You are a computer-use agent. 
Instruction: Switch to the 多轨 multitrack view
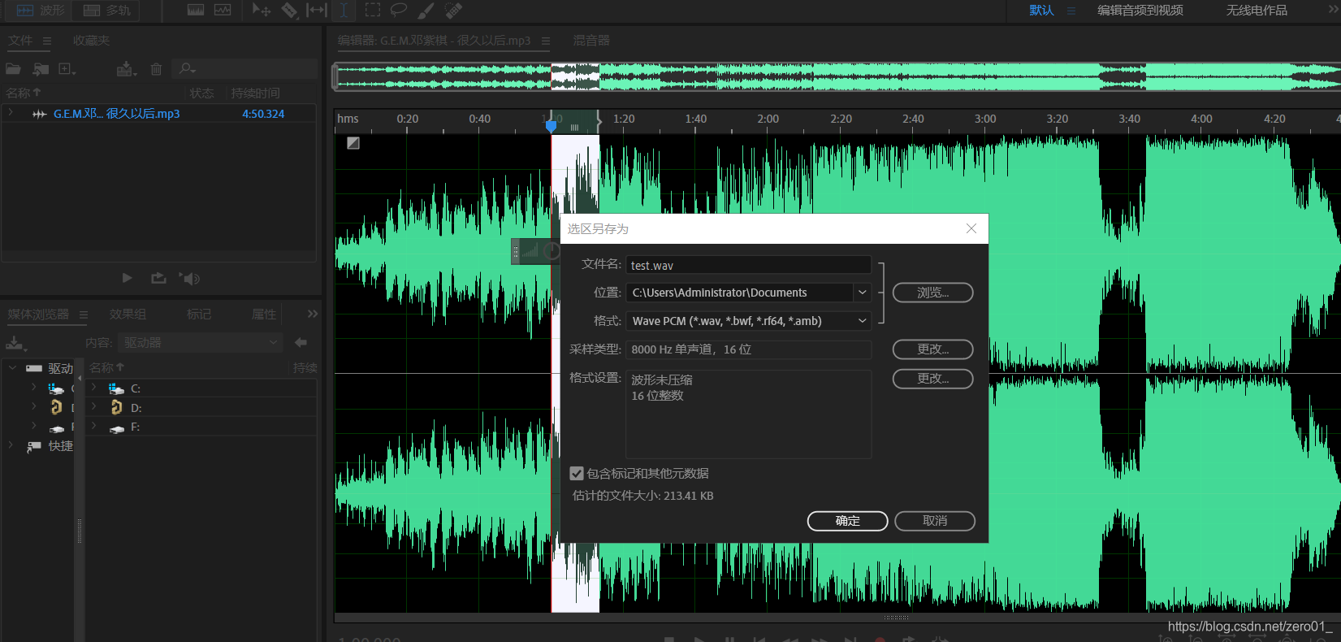point(106,11)
